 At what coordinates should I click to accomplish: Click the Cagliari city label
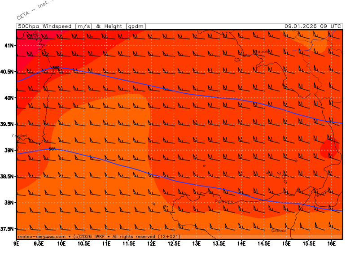click(x=19, y=136)
